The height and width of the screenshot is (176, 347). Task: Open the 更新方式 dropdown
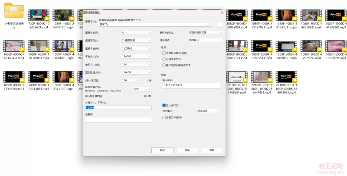[x=206, y=32]
